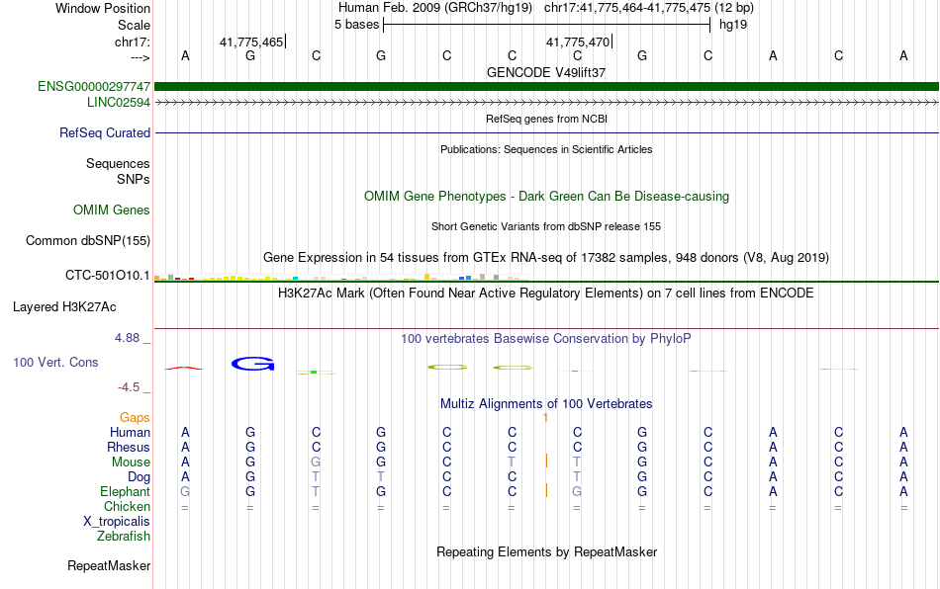Click the orange Gaps row label
Viewport: 940px width, 589px height.
click(x=135, y=417)
